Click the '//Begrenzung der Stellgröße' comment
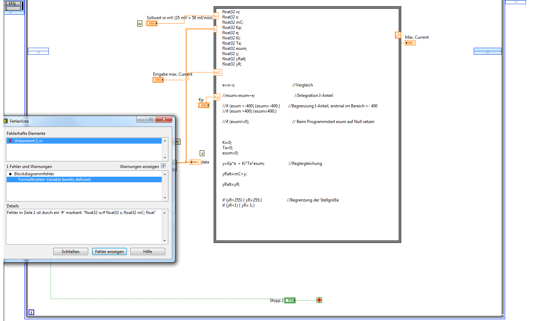534x321 pixels. [313, 200]
